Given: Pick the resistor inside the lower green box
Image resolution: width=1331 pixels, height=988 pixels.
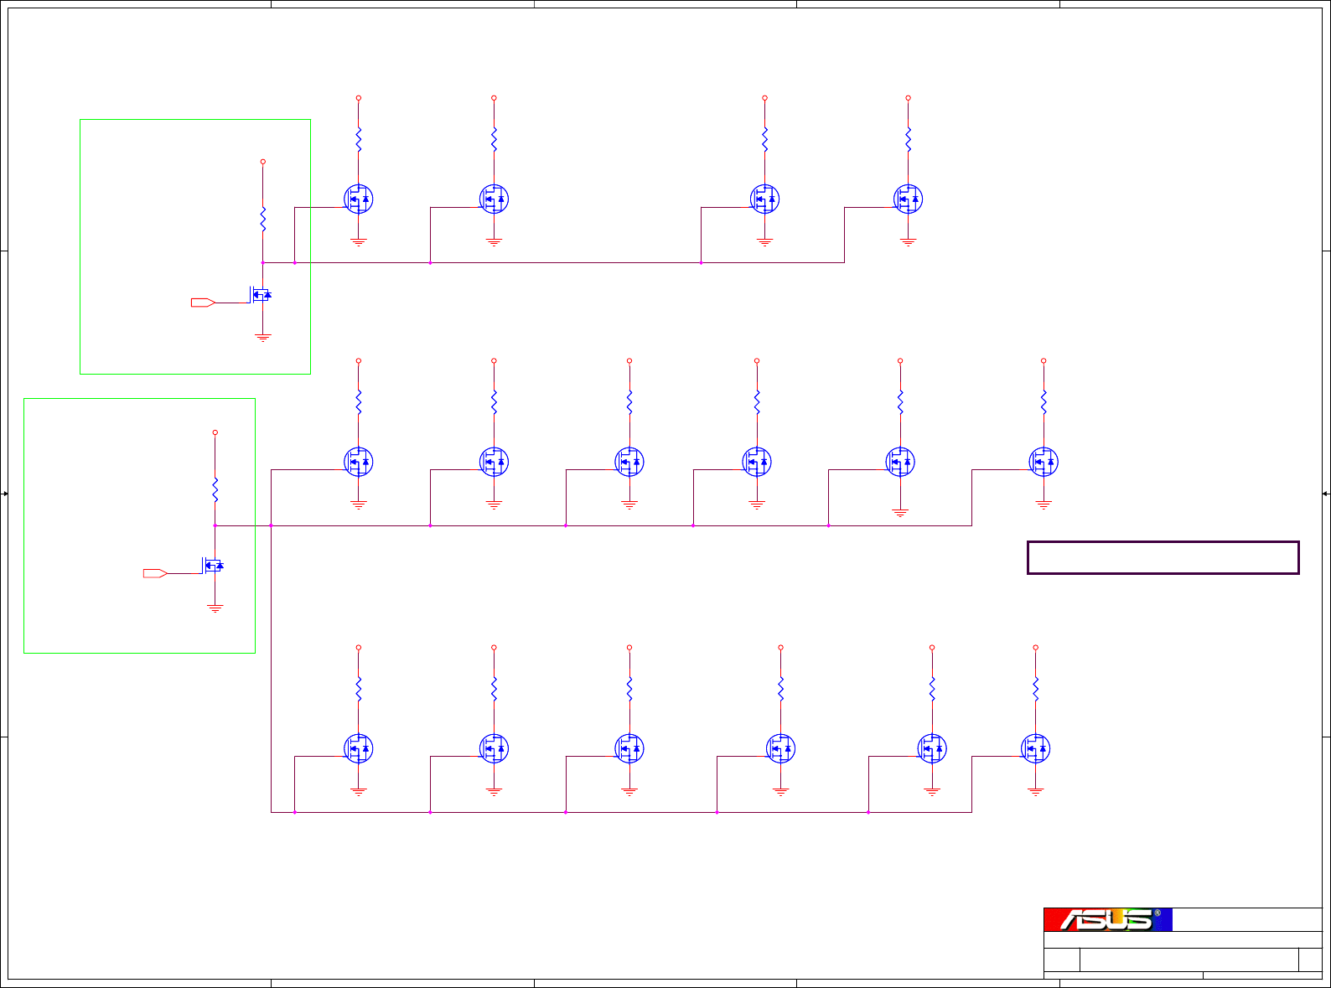Looking at the screenshot, I should point(215,490).
